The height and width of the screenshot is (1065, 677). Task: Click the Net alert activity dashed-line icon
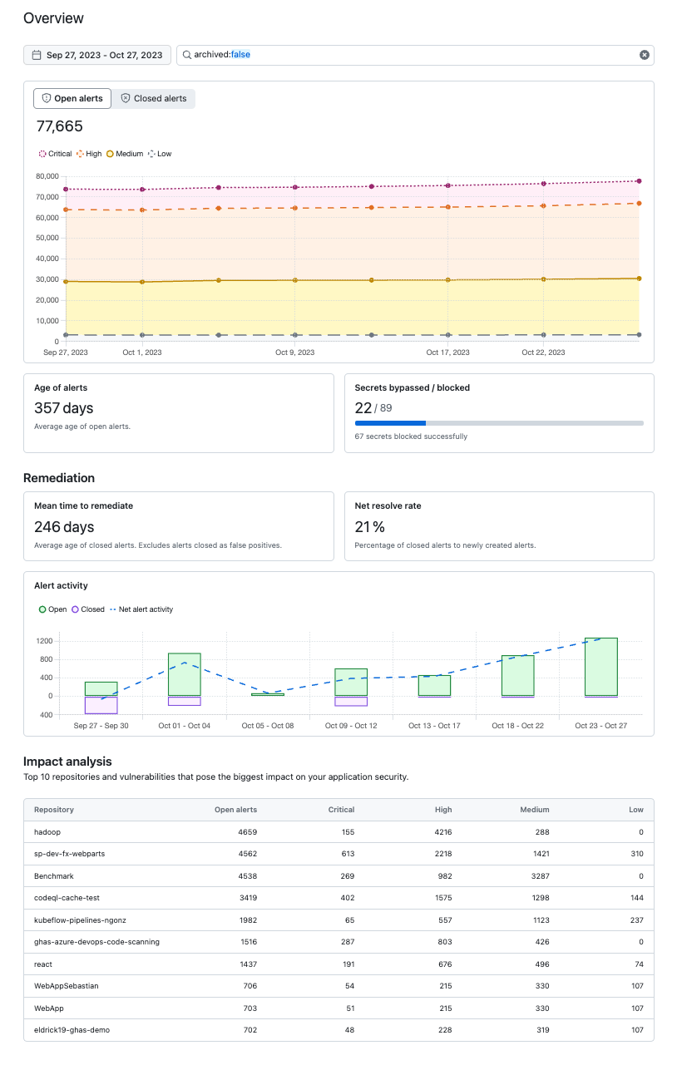click(112, 609)
